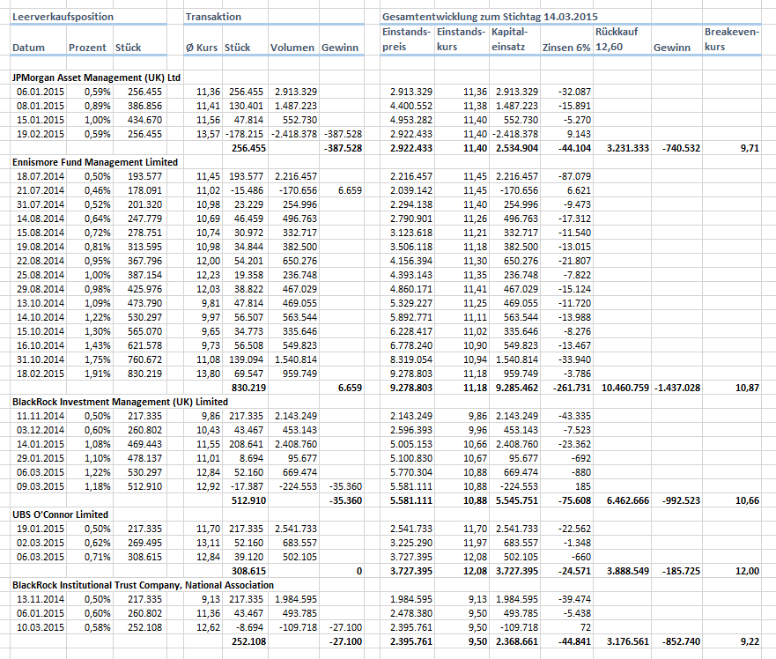Image resolution: width=776 pixels, height=659 pixels.
Task: Click the -35.360 cell in the 09.03.2015 row
Action: tap(345, 486)
